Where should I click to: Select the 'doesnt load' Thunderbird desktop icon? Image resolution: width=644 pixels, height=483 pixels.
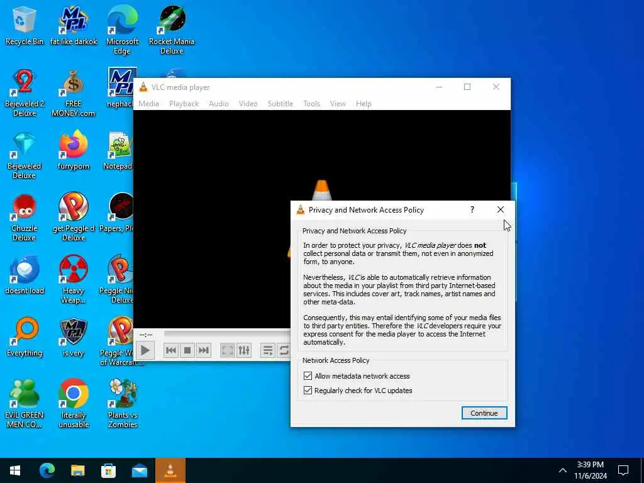25,275
